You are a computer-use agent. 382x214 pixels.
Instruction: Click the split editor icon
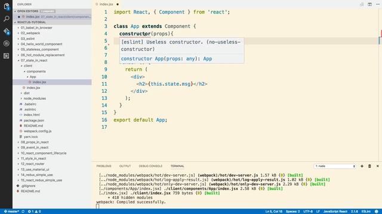pyautogui.click(x=369, y=4)
